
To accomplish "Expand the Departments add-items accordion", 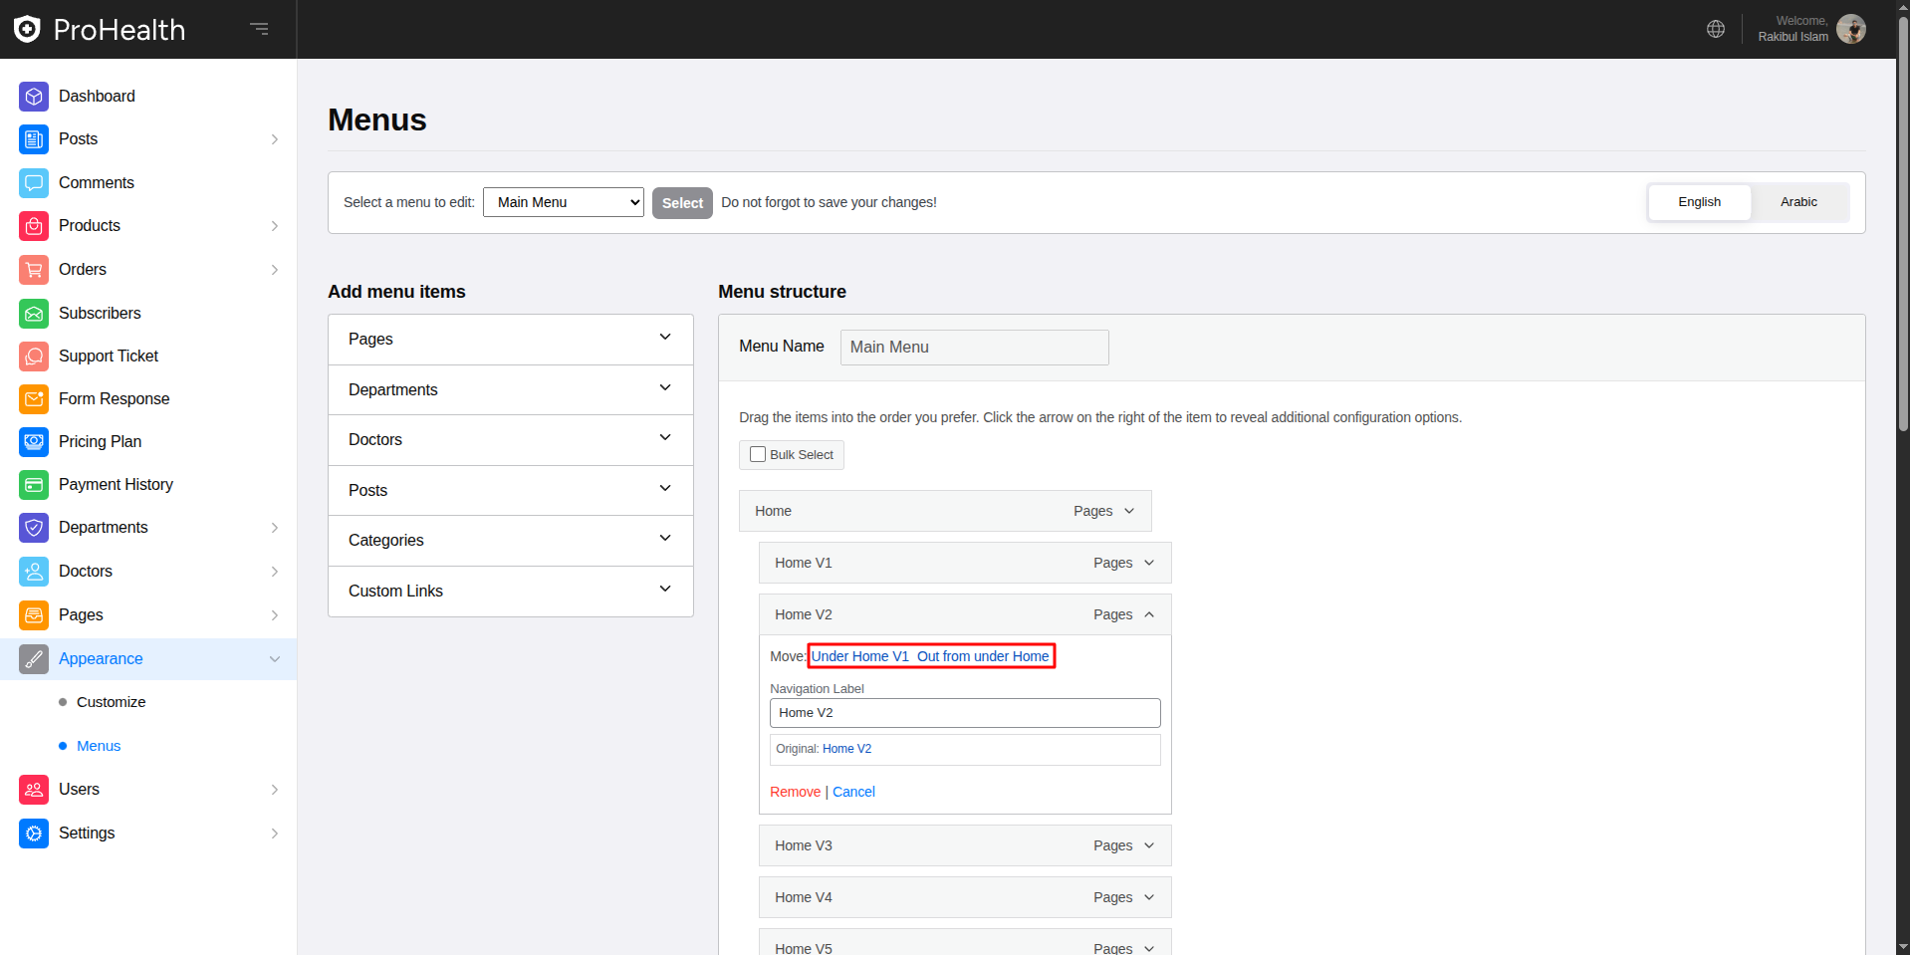I will (x=511, y=390).
